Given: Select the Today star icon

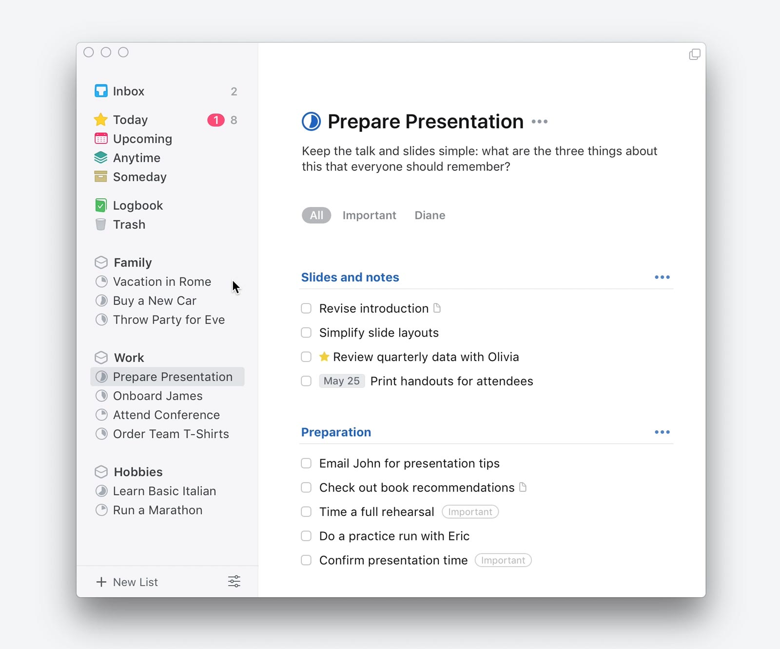Looking at the screenshot, I should point(101,119).
